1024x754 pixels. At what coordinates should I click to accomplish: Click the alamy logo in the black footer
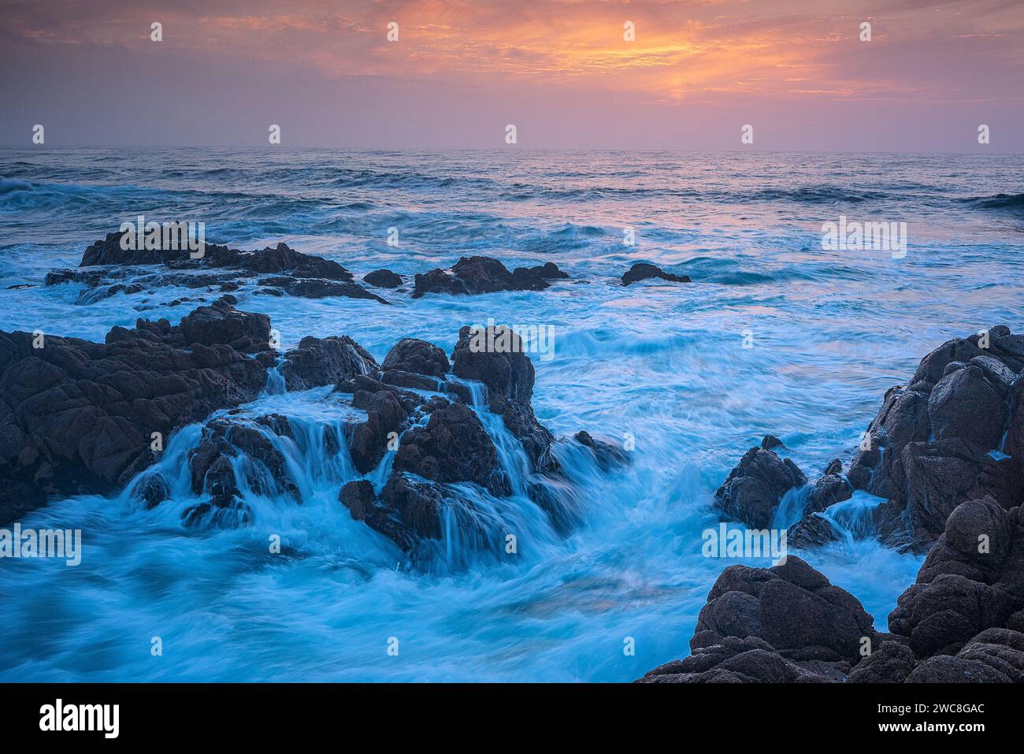tap(79, 719)
